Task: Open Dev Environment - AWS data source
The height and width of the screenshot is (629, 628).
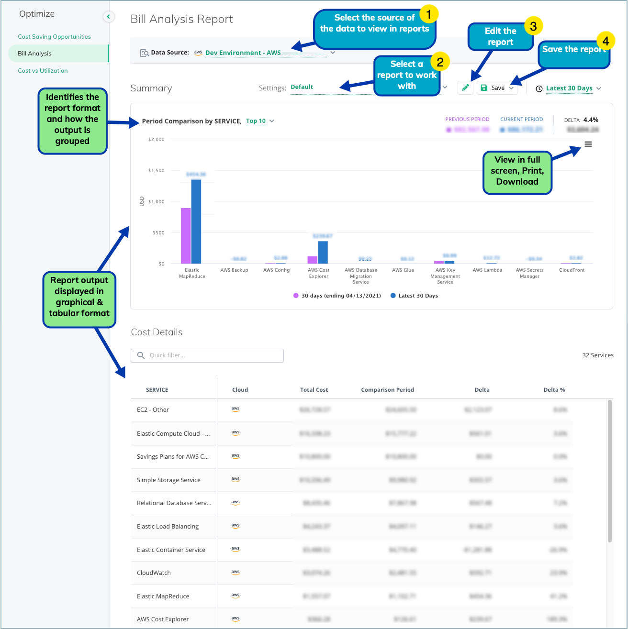Action: coord(243,53)
